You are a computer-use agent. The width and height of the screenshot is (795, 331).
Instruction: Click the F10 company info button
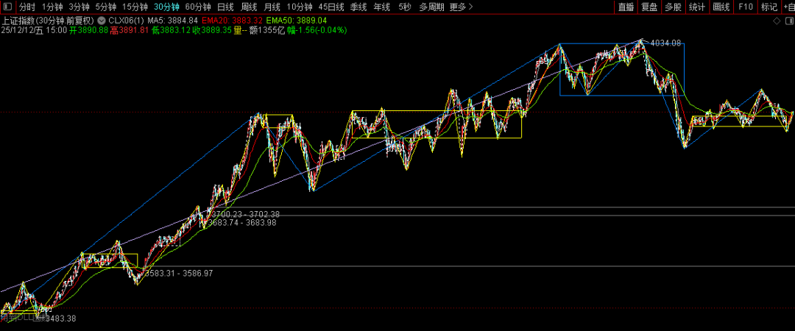click(745, 7)
